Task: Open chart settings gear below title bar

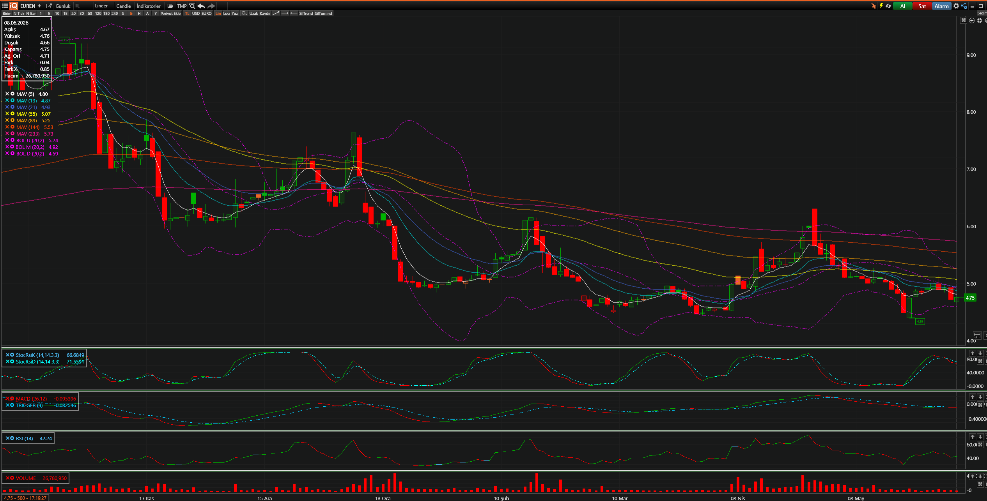Action: coord(980,20)
